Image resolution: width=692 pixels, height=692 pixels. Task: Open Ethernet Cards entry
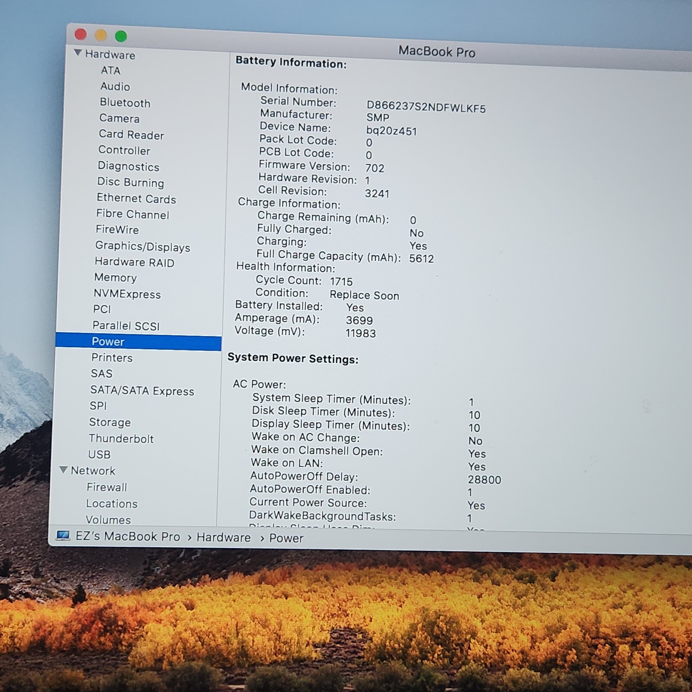136,198
